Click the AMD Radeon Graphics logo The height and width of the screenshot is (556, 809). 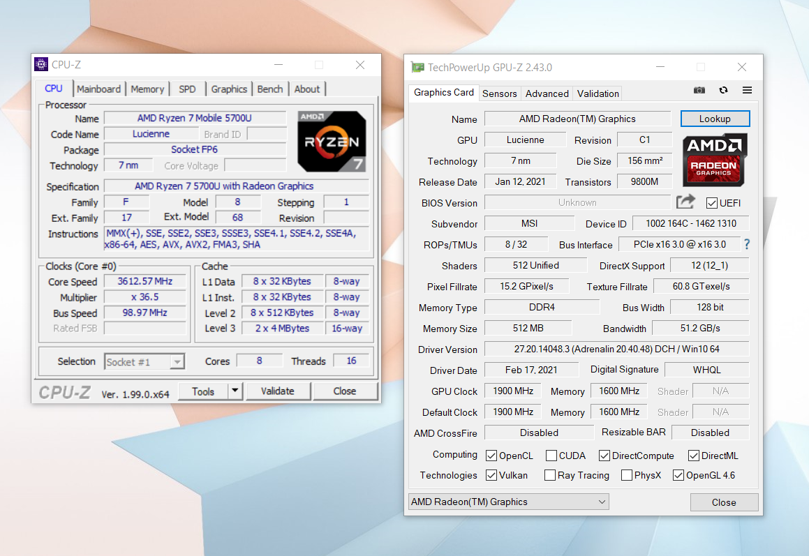(x=715, y=160)
